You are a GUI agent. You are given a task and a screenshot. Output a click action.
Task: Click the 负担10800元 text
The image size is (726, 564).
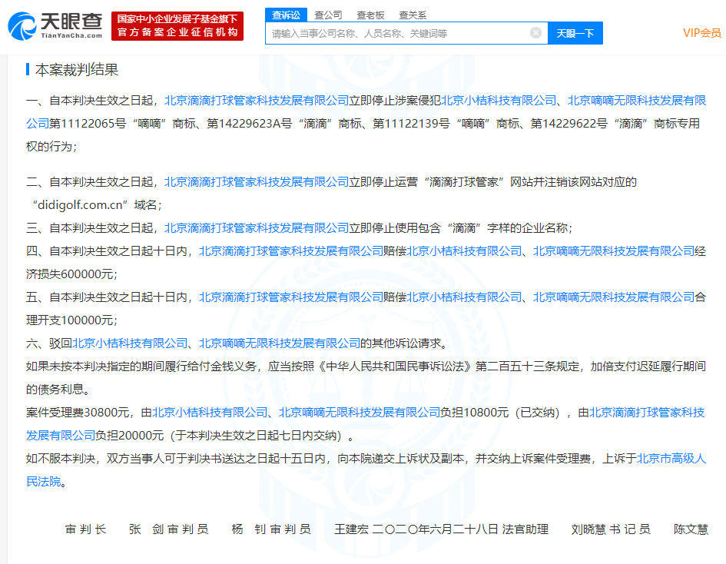475,412
